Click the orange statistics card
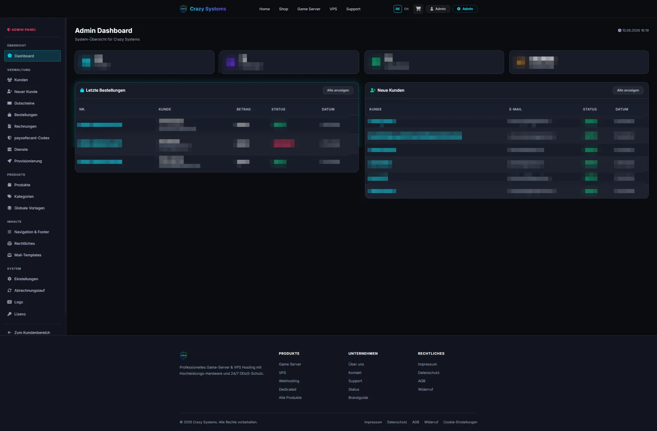This screenshot has height=431, width=657. coord(579,62)
